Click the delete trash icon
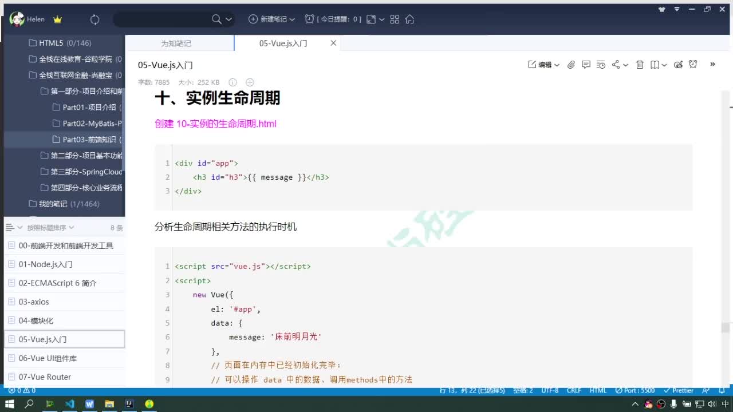733x412 pixels. pos(640,65)
